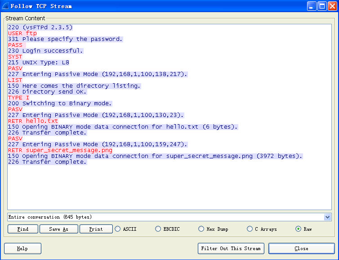
Task: Open the Entire conversation dropdown
Action: (169, 217)
